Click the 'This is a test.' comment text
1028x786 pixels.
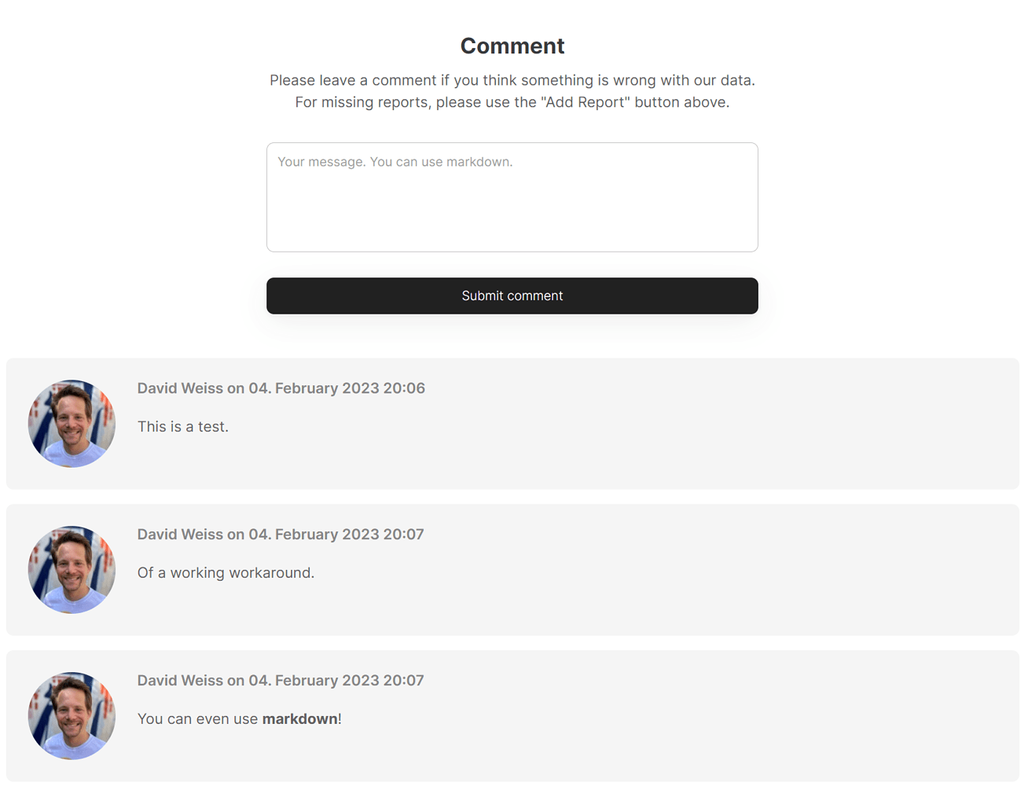coord(183,426)
